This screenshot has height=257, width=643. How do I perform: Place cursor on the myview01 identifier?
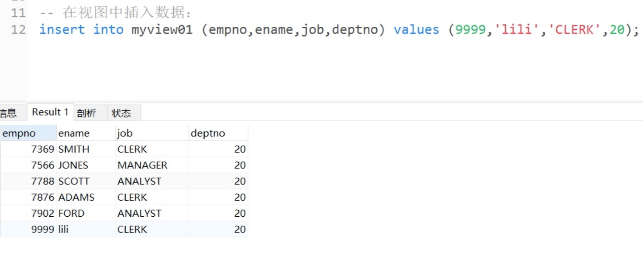click(162, 30)
